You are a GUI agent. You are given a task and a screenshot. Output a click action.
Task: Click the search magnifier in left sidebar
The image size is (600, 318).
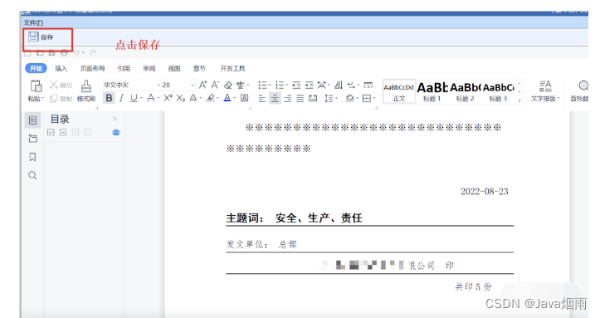tap(32, 176)
